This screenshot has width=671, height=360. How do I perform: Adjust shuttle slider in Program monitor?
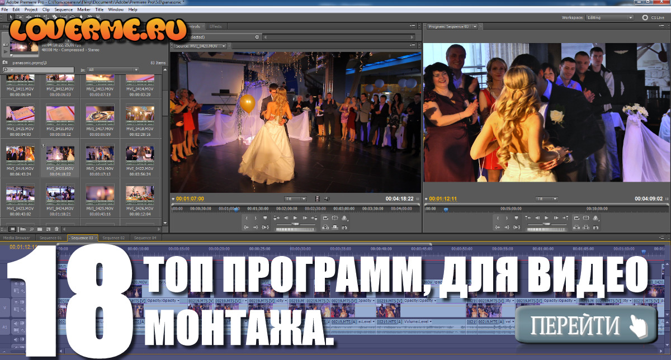click(x=546, y=224)
